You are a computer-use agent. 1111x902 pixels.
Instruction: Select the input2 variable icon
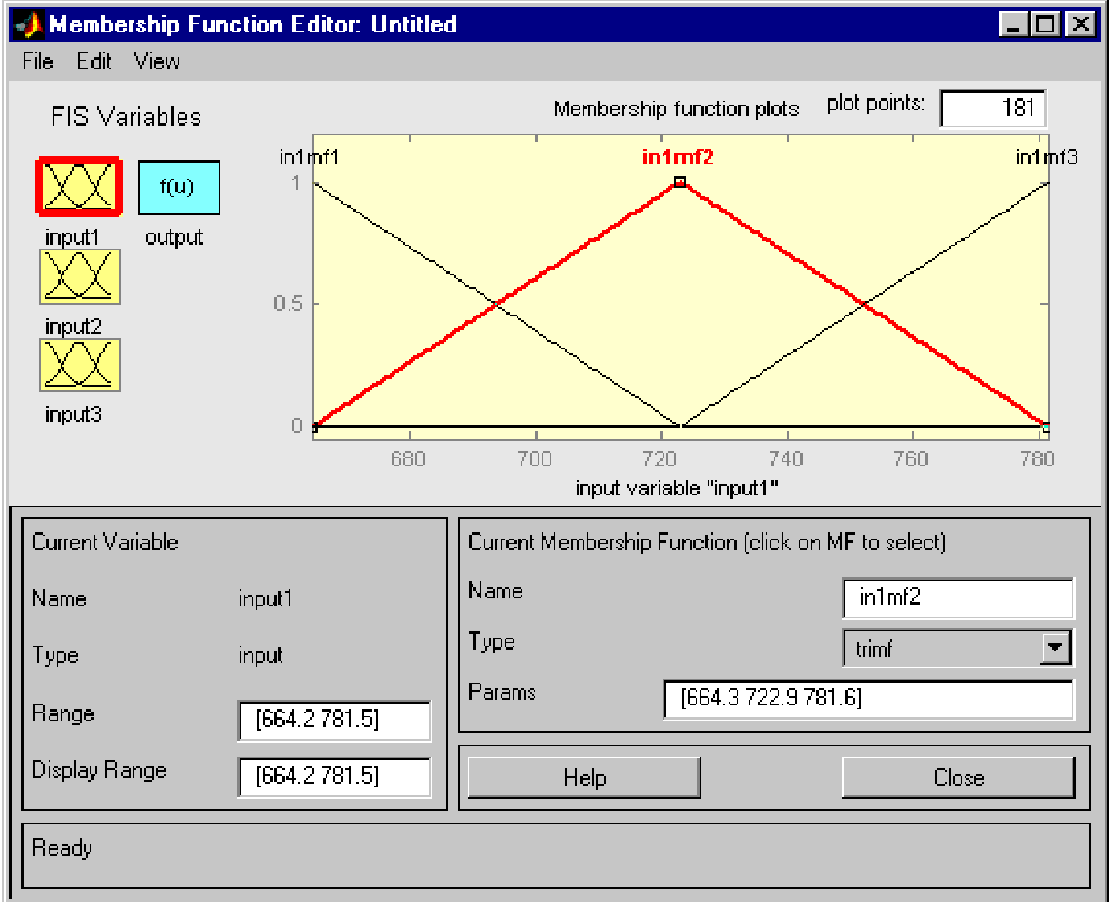pyautogui.click(x=79, y=276)
